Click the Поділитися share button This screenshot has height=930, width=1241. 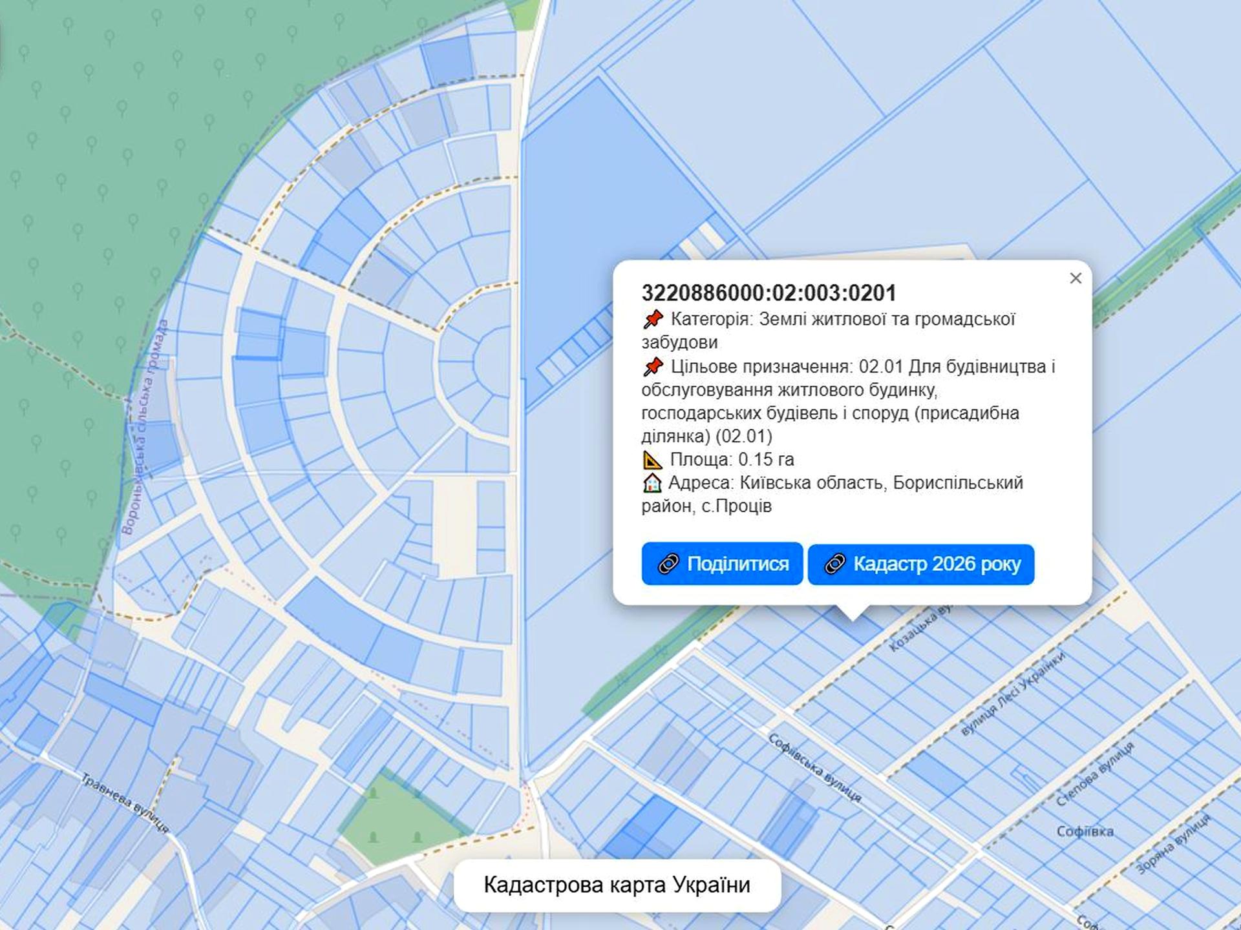(x=722, y=564)
